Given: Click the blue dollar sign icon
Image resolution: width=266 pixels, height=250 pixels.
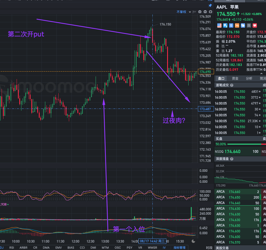Looking at the screenshot, I should coord(231,25).
